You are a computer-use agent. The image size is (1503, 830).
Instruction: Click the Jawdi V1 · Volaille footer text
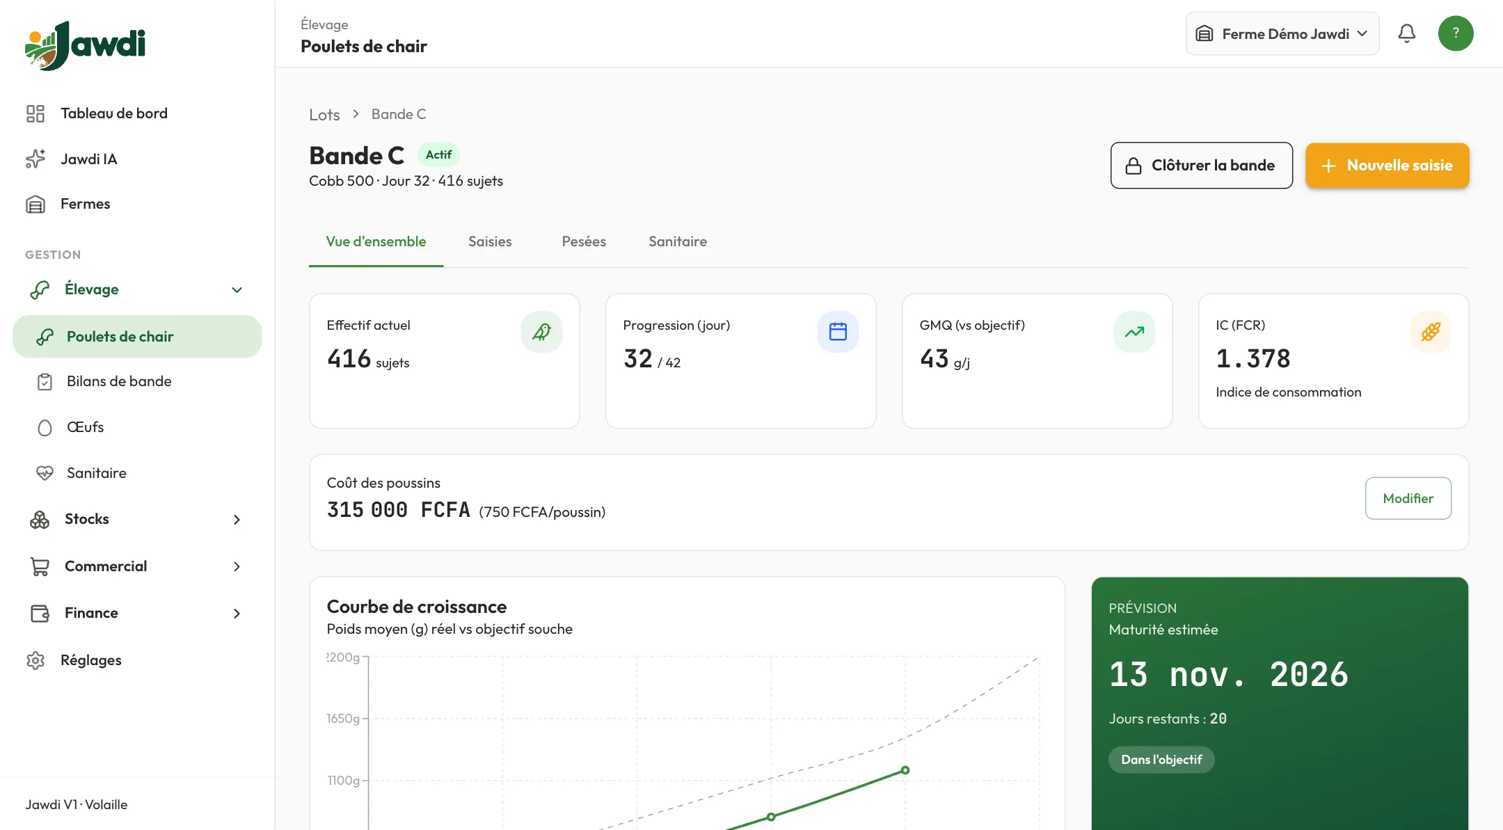click(x=77, y=805)
